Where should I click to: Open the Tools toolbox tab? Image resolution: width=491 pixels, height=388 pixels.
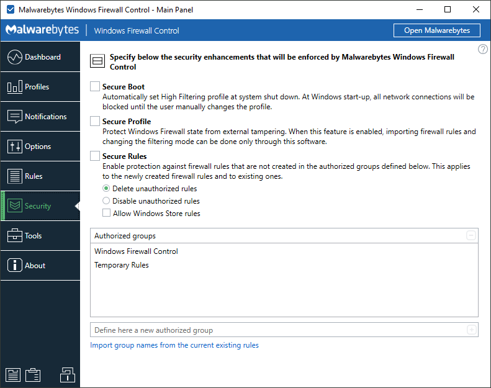pyautogui.click(x=40, y=235)
